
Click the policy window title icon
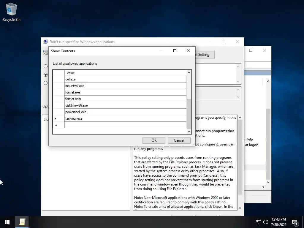(x=45, y=42)
